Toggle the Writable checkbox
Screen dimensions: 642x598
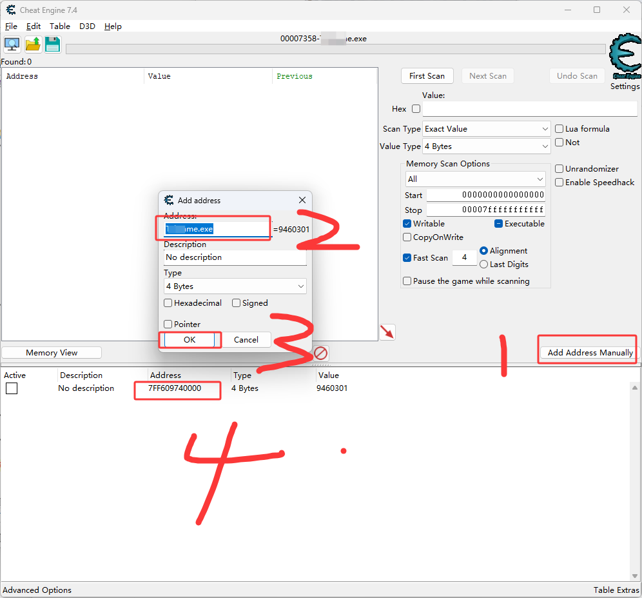[x=407, y=223]
